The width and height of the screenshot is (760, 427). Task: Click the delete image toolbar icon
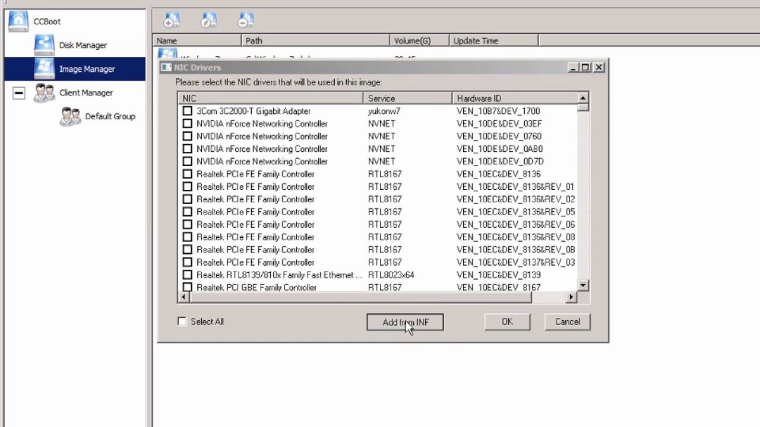tap(246, 20)
